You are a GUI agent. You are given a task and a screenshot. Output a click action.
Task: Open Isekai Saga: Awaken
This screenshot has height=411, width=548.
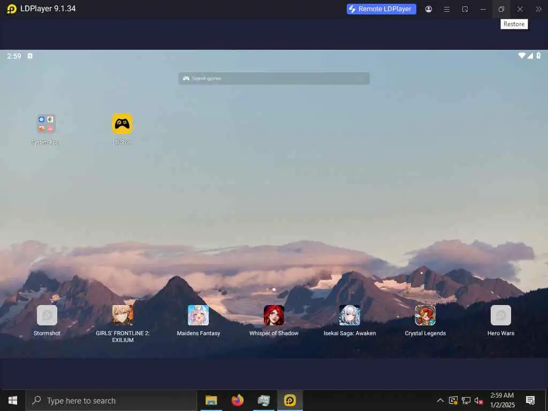(x=349, y=315)
